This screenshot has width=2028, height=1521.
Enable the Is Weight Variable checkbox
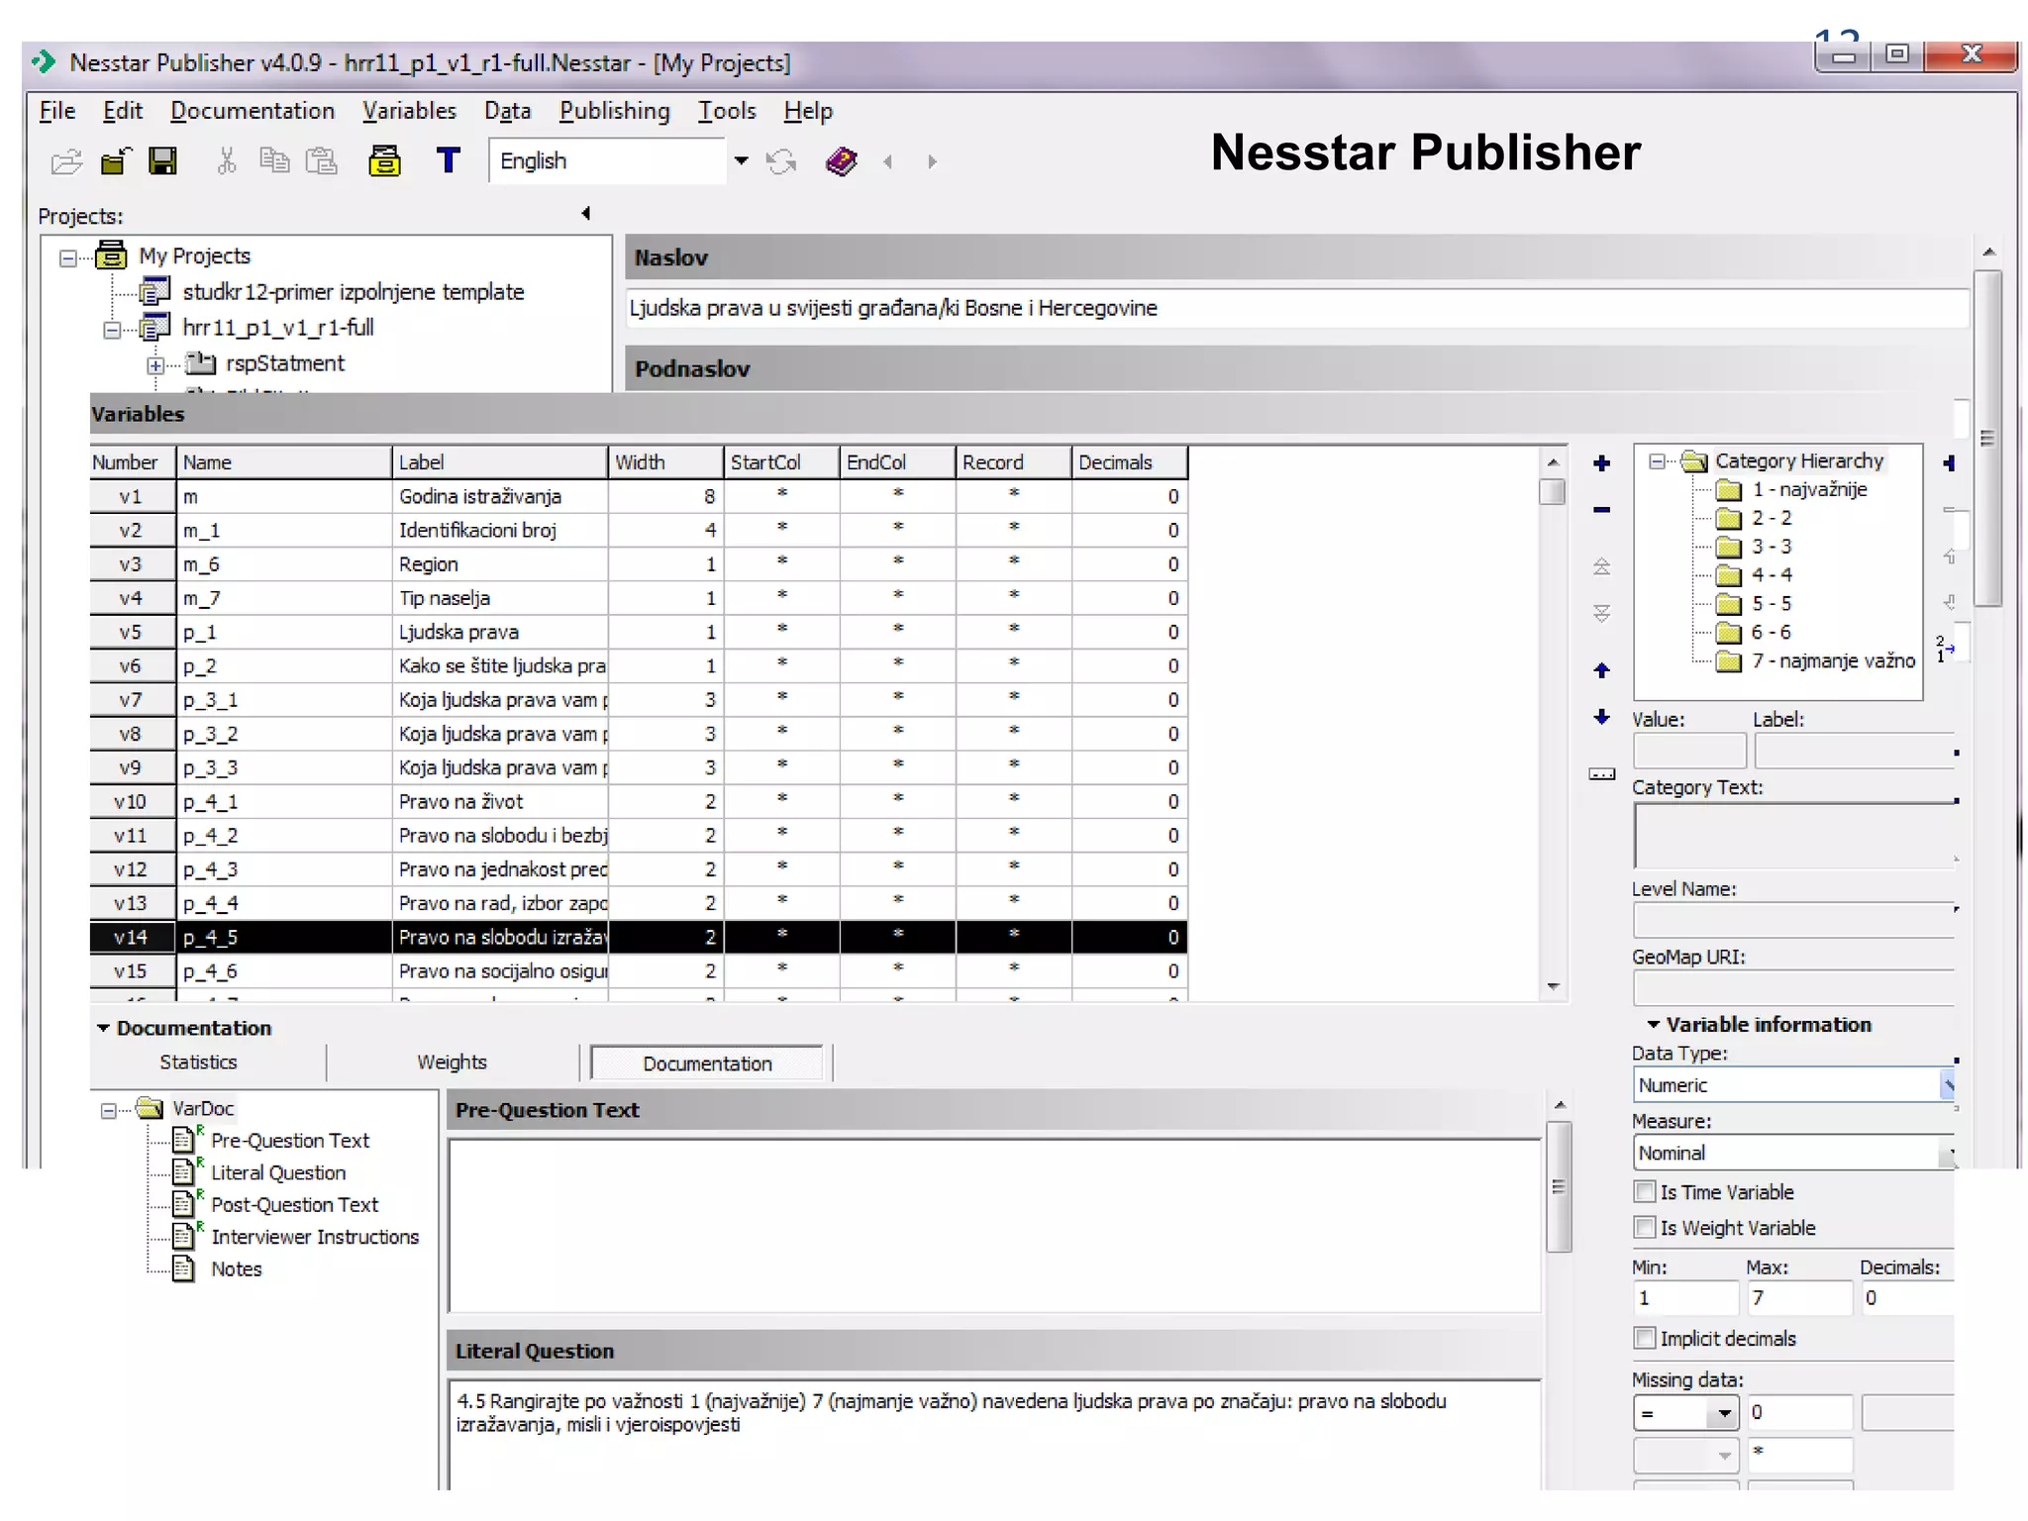click(1645, 1227)
